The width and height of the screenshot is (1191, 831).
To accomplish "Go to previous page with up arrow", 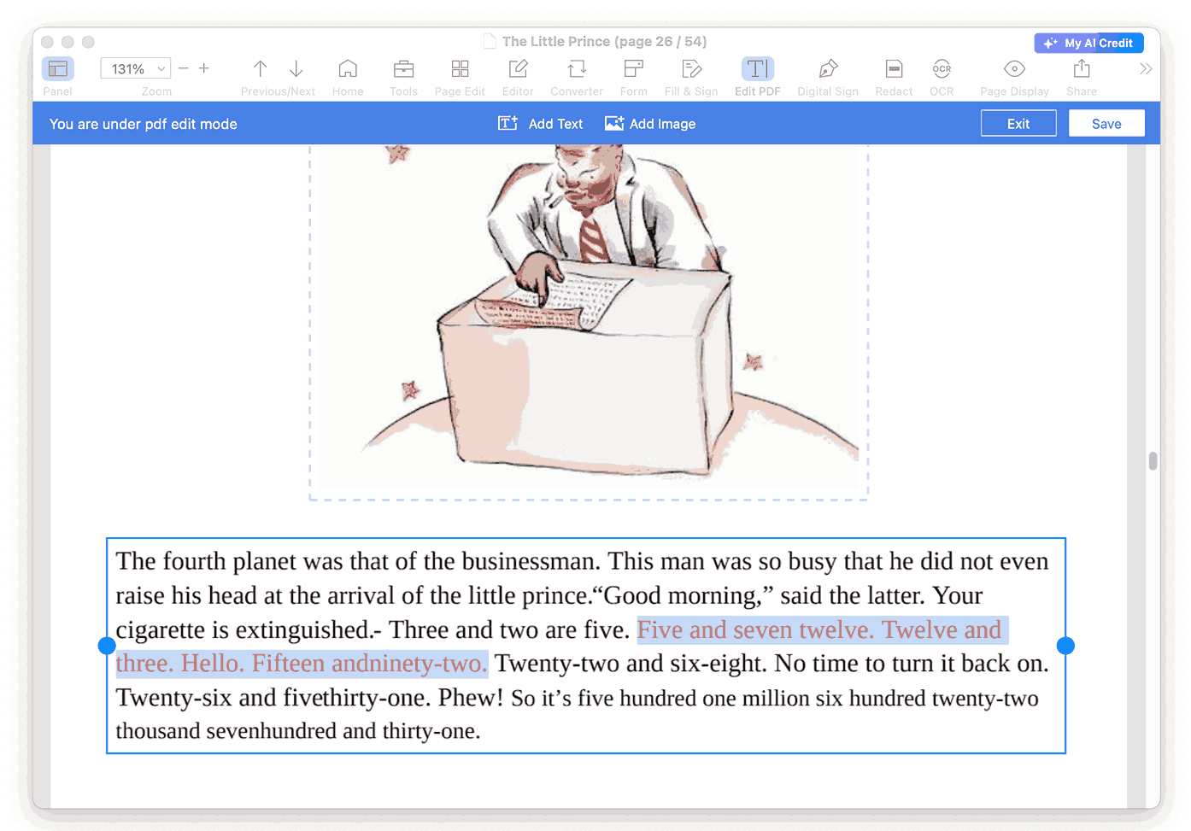I will pos(261,68).
